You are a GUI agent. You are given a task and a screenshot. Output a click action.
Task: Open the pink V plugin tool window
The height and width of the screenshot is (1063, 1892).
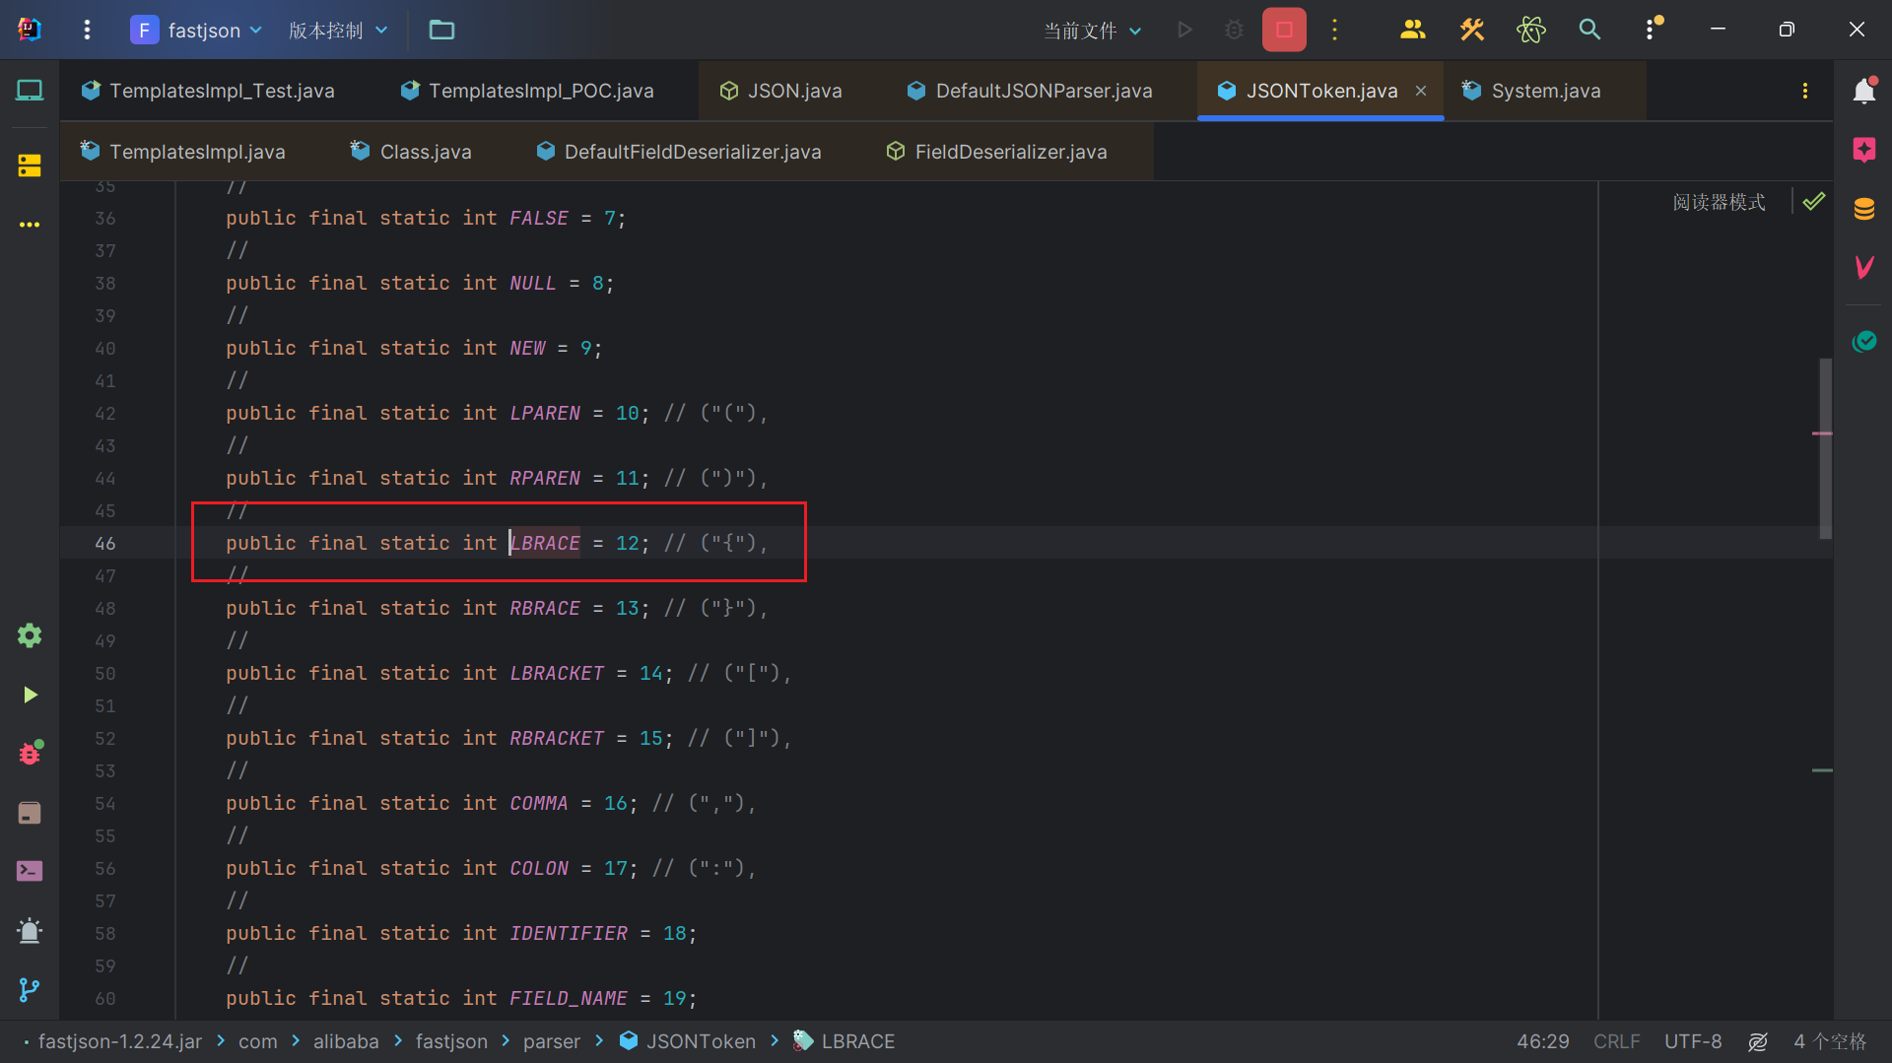tap(1863, 267)
